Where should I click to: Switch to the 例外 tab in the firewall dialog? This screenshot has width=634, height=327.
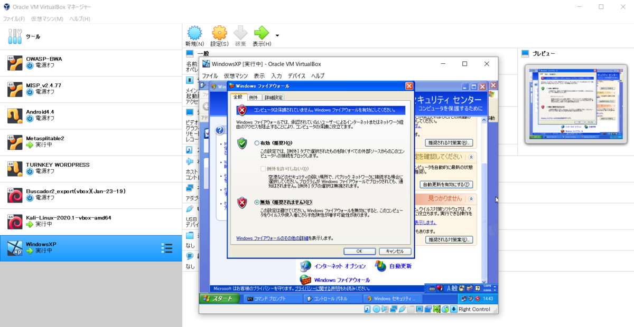(254, 98)
